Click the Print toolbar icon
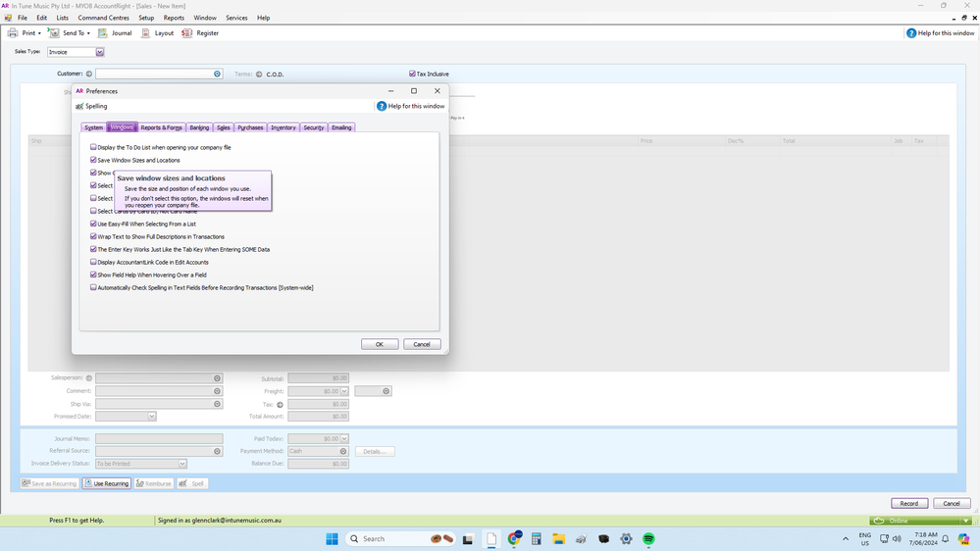Viewport: 980px width, 551px height. point(13,33)
